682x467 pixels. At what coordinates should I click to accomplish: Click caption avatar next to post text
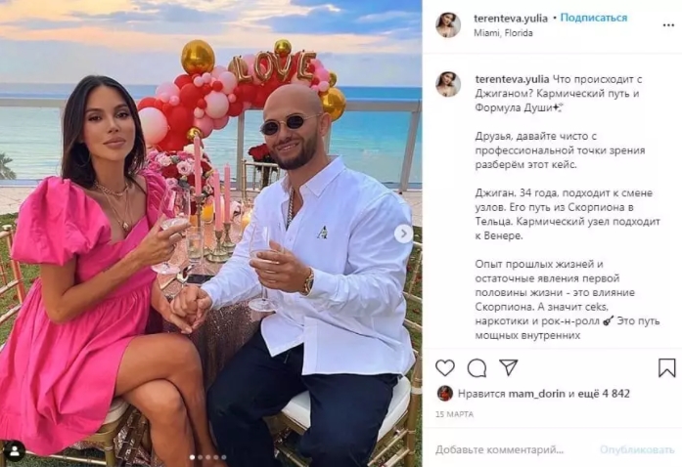pyautogui.click(x=448, y=84)
